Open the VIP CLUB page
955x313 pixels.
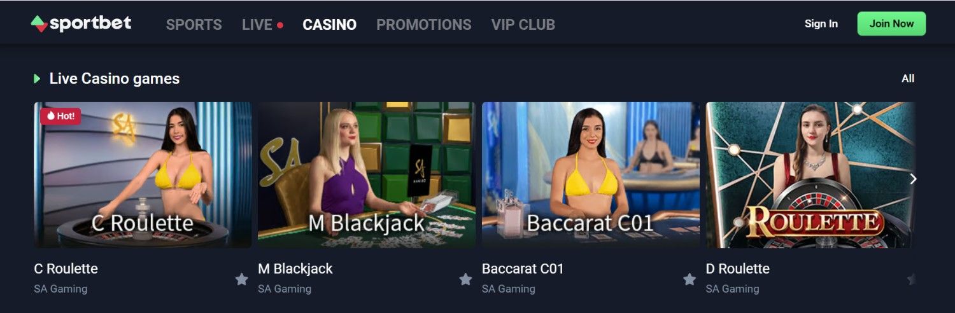pos(523,25)
